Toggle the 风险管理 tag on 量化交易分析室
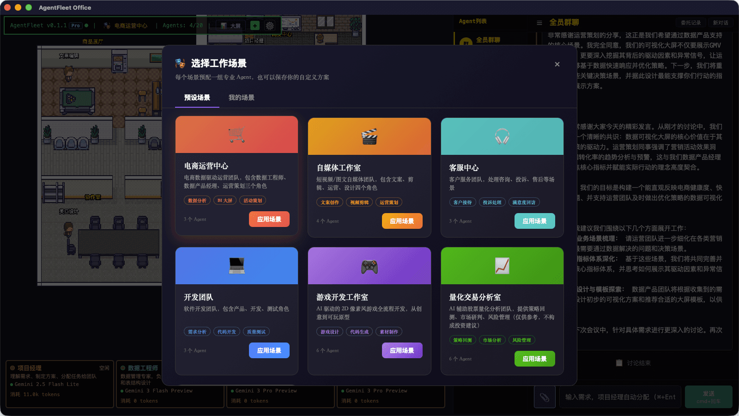 pyautogui.click(x=521, y=340)
